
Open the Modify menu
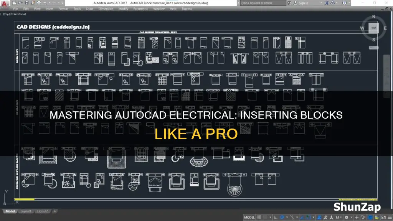click(x=123, y=9)
